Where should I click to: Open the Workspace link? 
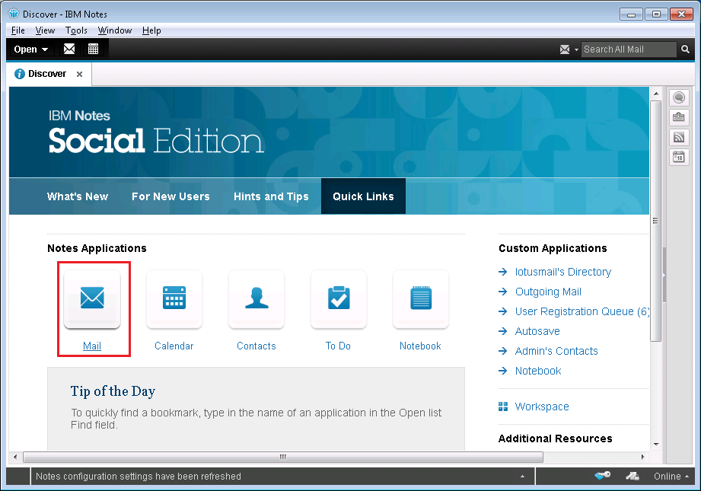pos(542,407)
